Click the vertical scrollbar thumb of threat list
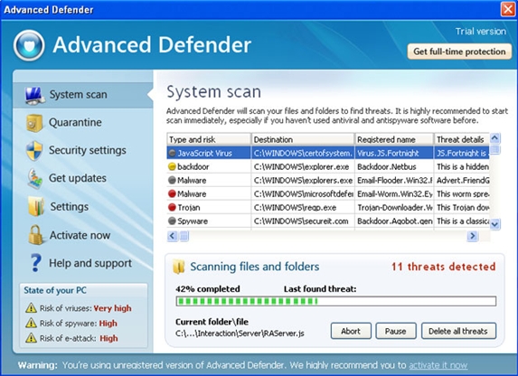The height and width of the screenshot is (376, 518). 494,149
